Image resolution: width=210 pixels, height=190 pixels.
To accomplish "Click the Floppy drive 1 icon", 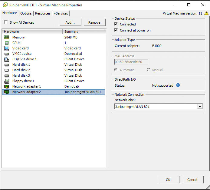I will click(x=7, y=81).
